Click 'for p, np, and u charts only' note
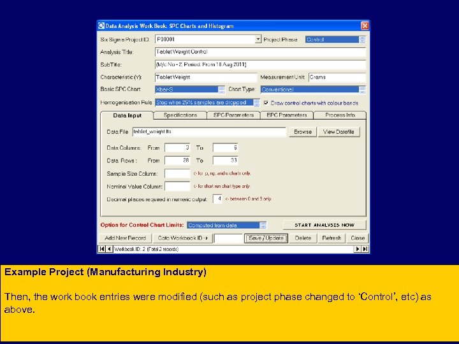Image resolution: width=459 pixels, height=344 pixels. point(222,173)
